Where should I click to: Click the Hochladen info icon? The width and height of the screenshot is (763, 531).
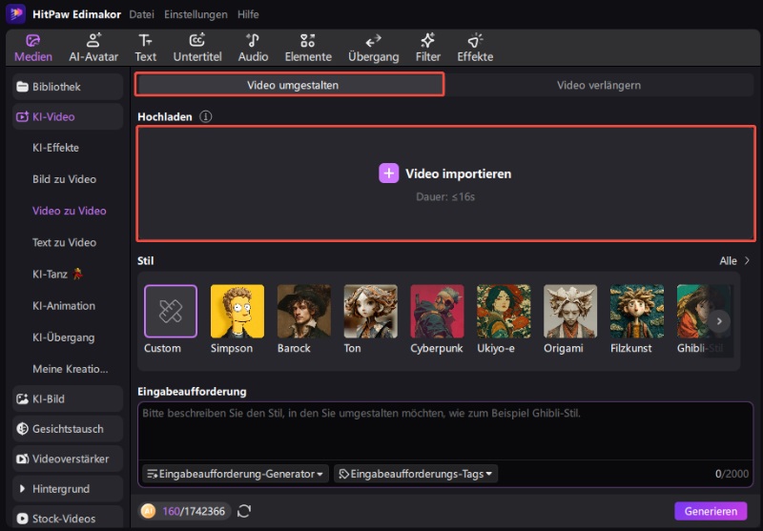(205, 117)
